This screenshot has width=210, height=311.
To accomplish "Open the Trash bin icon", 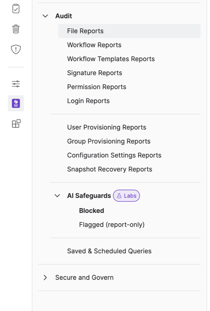I will click(x=16, y=29).
